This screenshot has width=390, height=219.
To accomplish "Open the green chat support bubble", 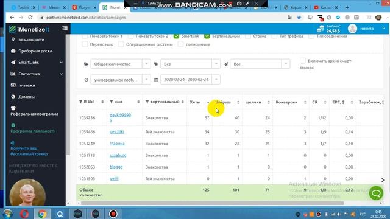I will 376,193.
